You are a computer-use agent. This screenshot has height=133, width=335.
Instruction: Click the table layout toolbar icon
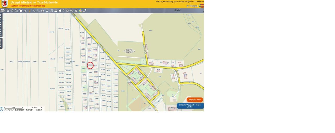tap(56, 11)
